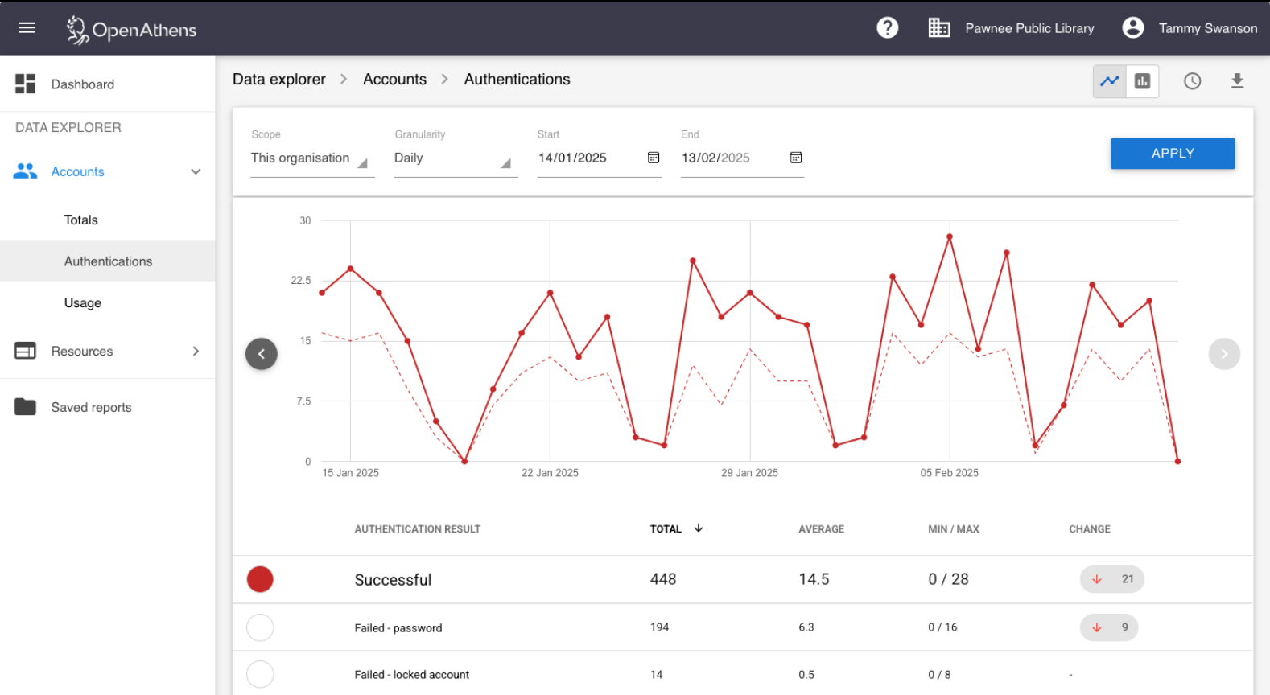Image resolution: width=1270 pixels, height=695 pixels.
Task: Enable the Failed - password series
Action: click(260, 627)
